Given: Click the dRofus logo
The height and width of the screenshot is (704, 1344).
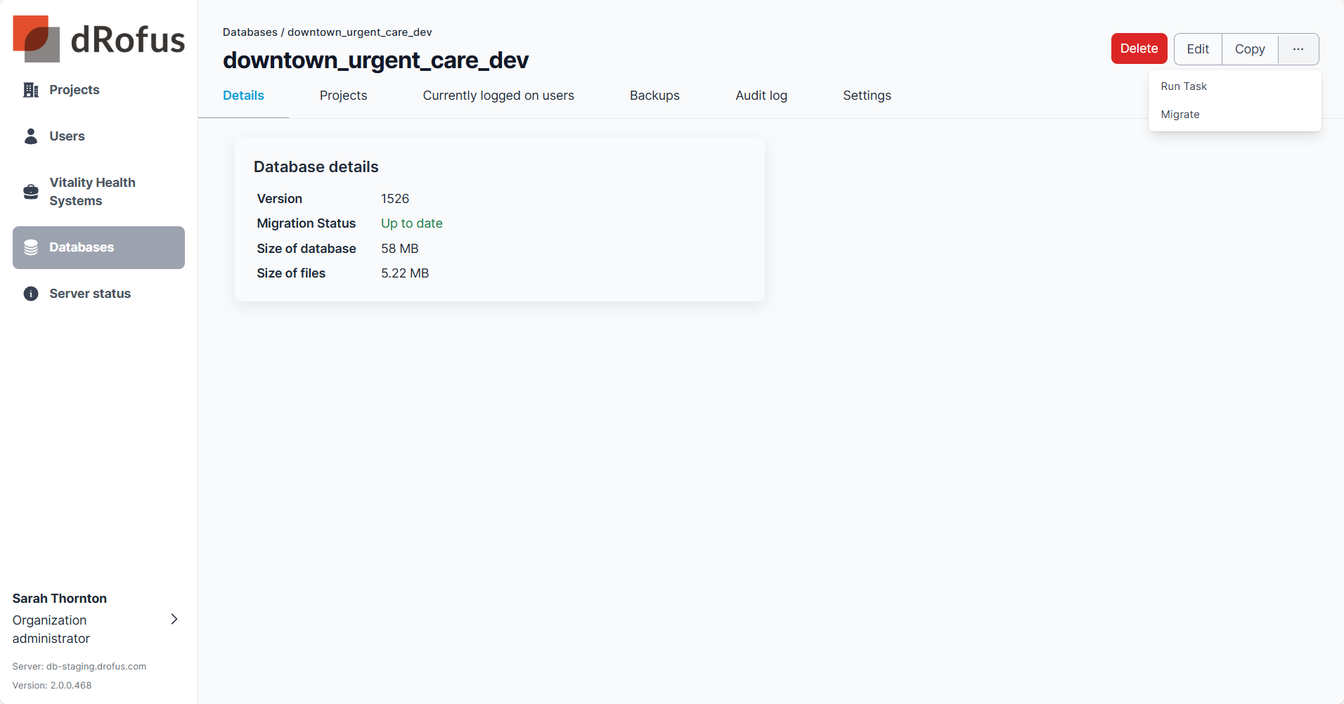Looking at the screenshot, I should point(98,39).
